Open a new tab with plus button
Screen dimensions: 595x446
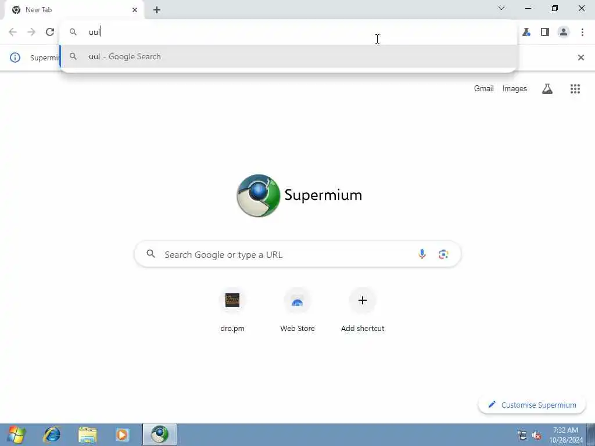coord(157,10)
